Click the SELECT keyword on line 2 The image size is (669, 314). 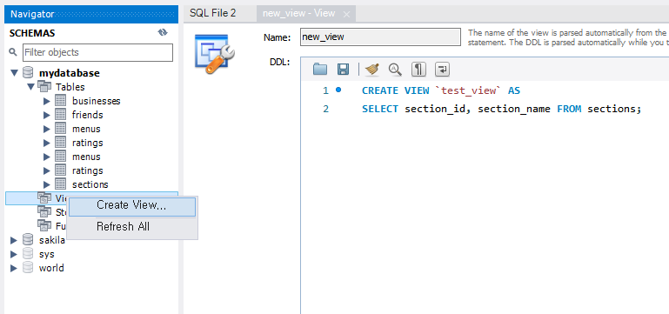coord(379,109)
